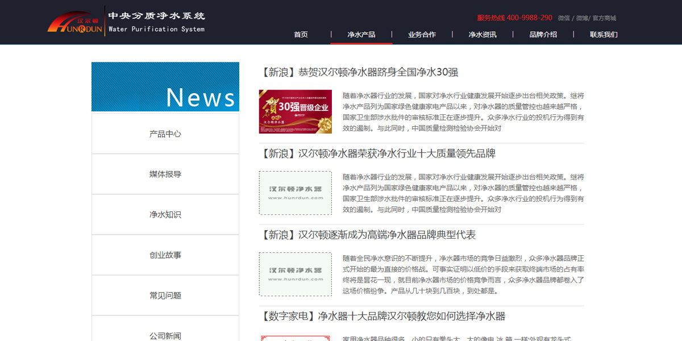Viewport: 682px width, 341px height.
Task: Open article 汉尔顿净水器荣获净水行业十大质量领先品牌
Action: (377, 153)
